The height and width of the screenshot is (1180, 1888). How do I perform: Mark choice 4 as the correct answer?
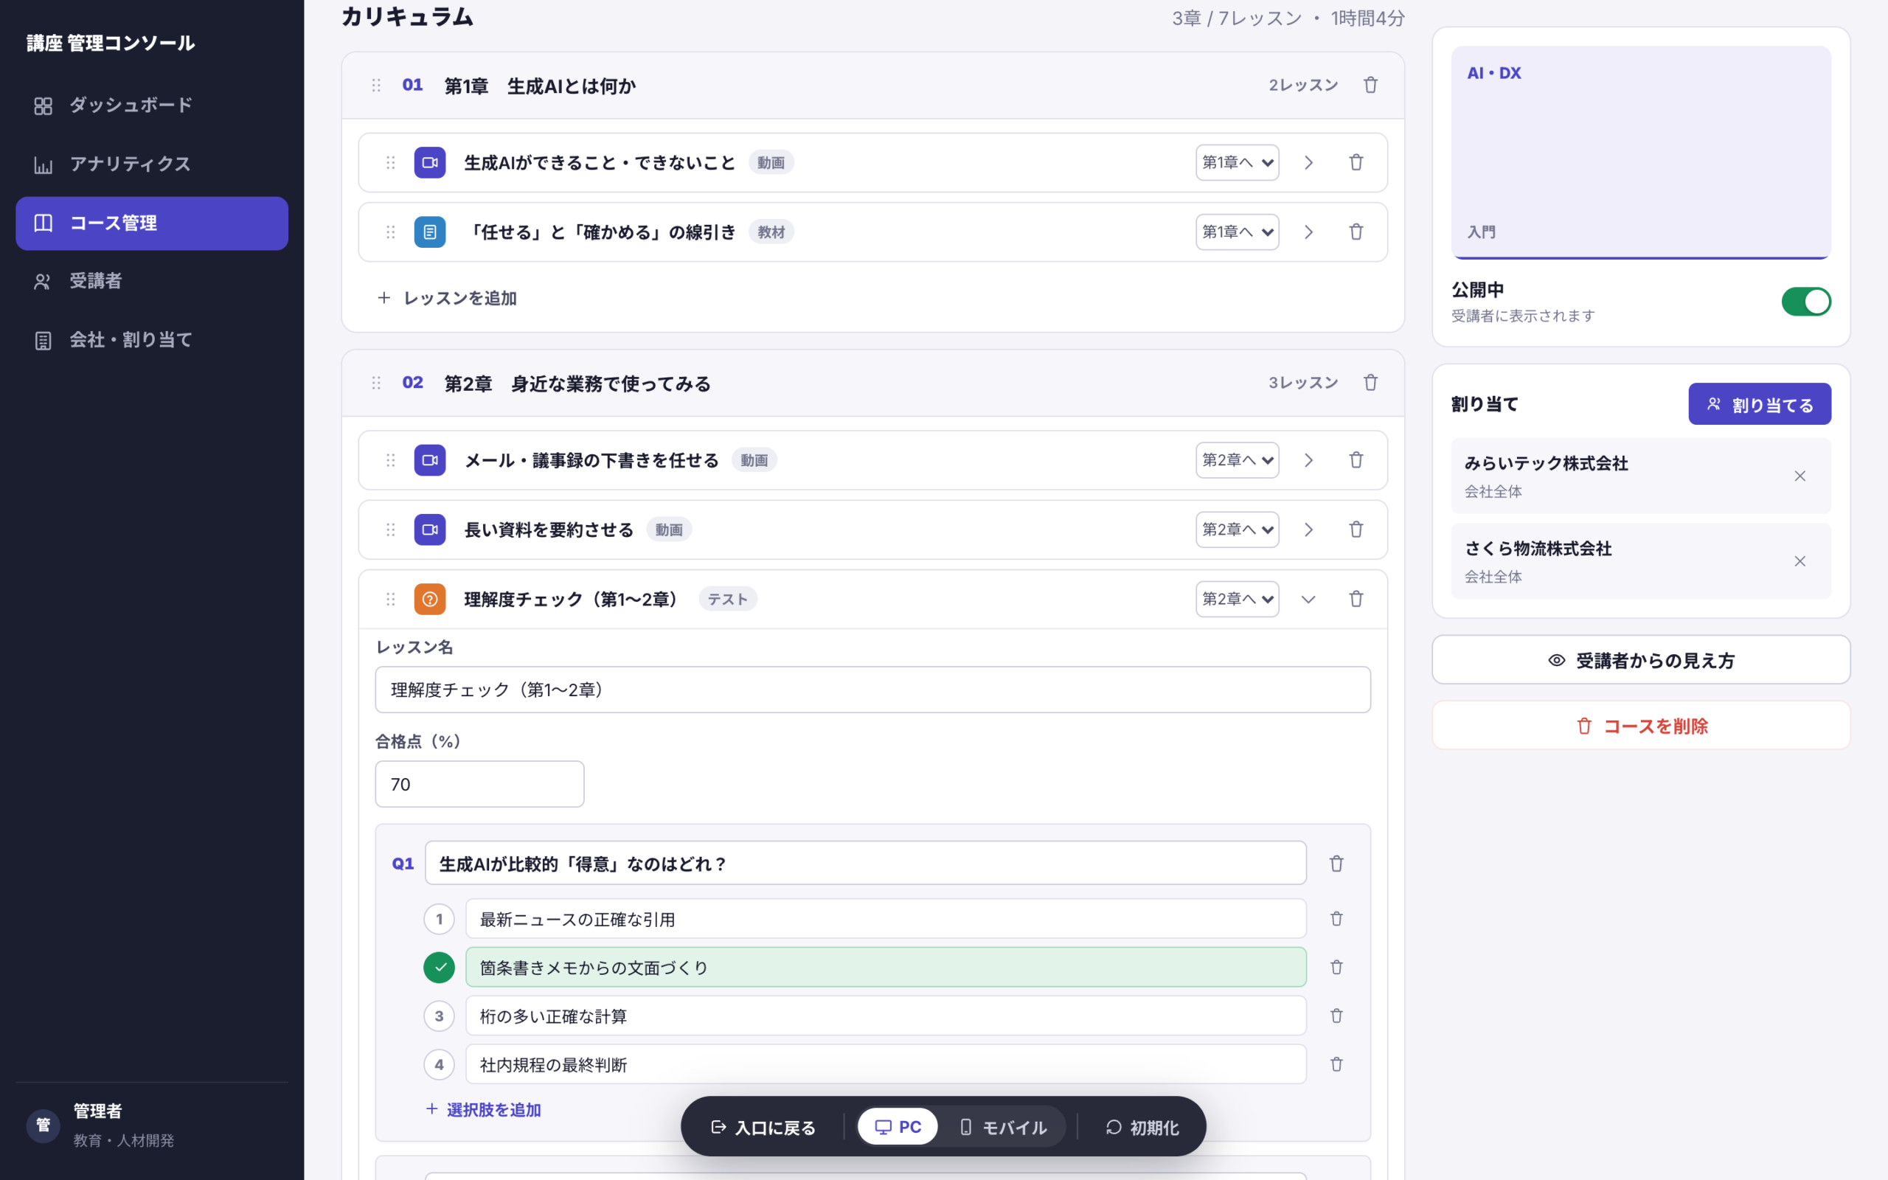click(x=440, y=1063)
